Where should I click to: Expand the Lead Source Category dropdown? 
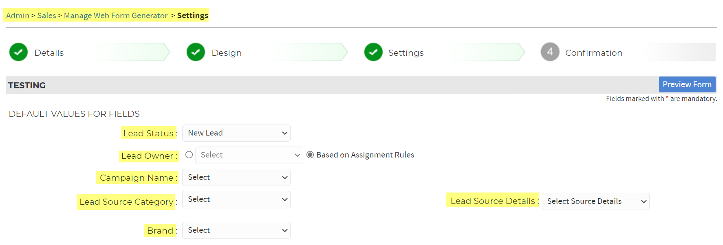click(236, 199)
